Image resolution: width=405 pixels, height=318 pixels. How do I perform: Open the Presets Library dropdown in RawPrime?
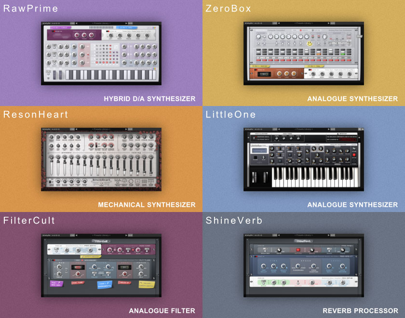(x=101, y=23)
